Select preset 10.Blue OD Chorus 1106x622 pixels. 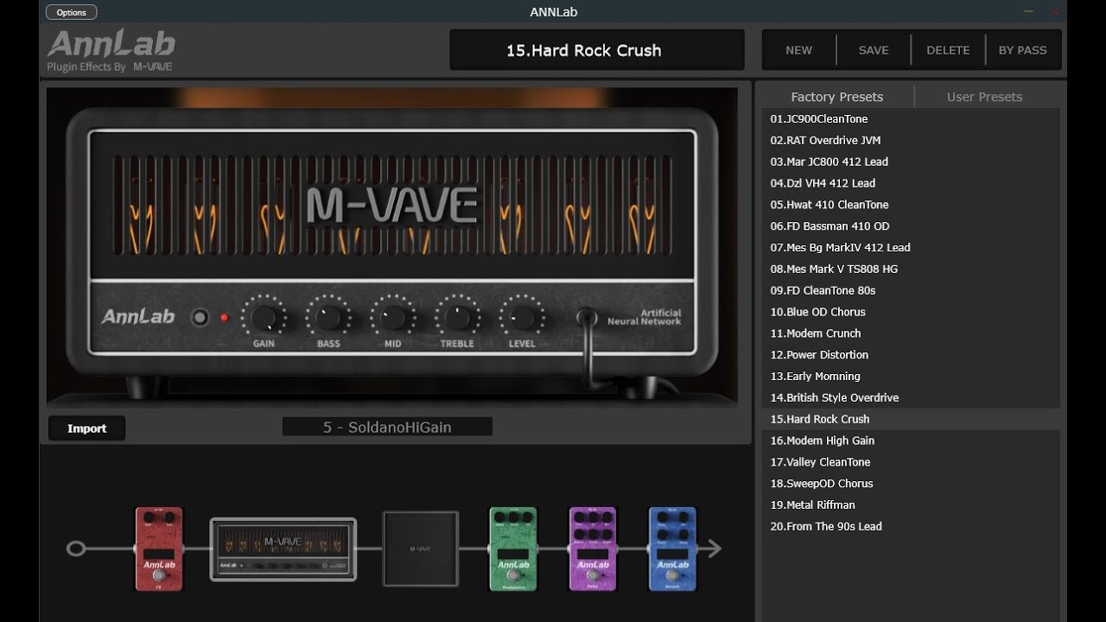pyautogui.click(x=911, y=312)
